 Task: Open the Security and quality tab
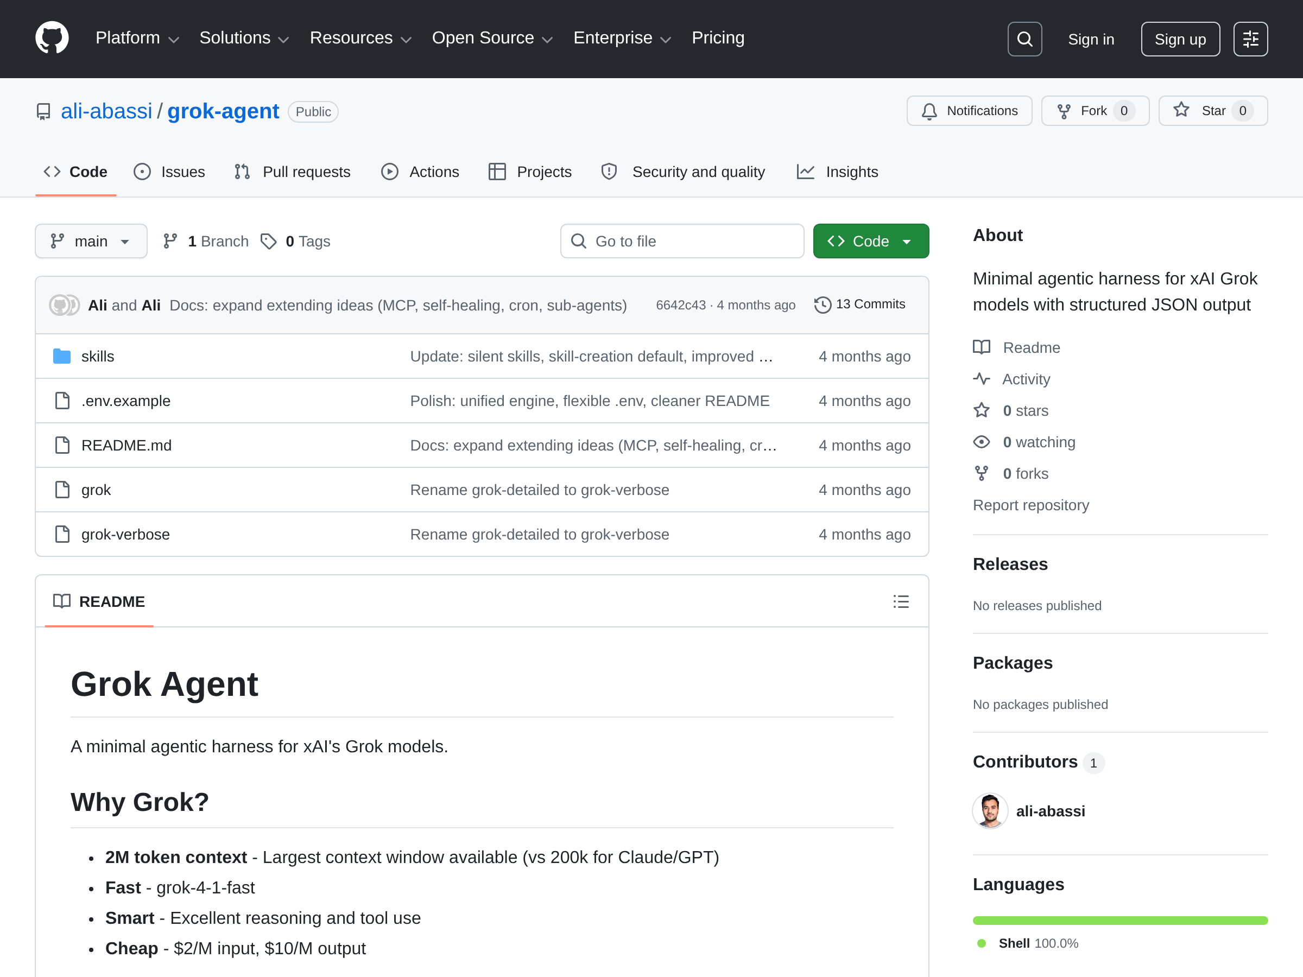pos(684,172)
